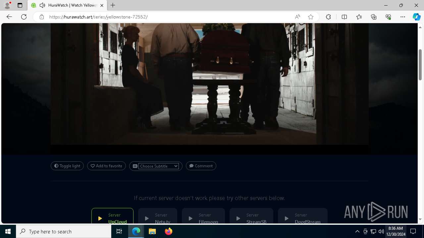This screenshot has height=238, width=424.
Task: Open the volume tray icon
Action: (x=381, y=231)
